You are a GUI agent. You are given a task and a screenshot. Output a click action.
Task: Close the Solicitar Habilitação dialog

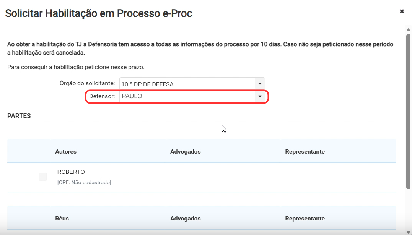(402, 11)
